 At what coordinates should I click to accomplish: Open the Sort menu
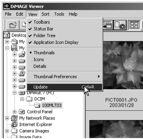45,14
